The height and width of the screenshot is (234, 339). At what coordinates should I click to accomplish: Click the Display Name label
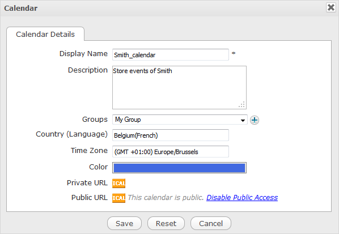[x=83, y=54]
